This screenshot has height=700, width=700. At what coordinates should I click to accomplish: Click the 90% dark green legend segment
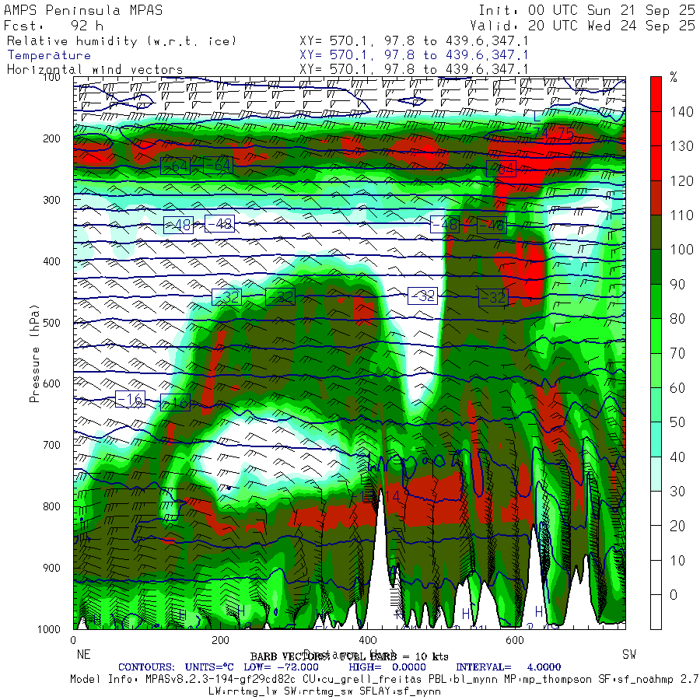coord(656,267)
